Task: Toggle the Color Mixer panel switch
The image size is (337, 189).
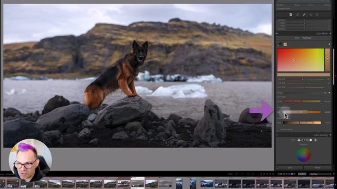Action: coord(277,34)
